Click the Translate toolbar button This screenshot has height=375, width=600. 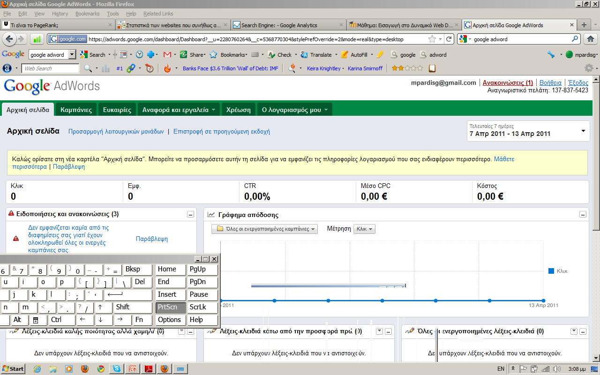coord(317,55)
